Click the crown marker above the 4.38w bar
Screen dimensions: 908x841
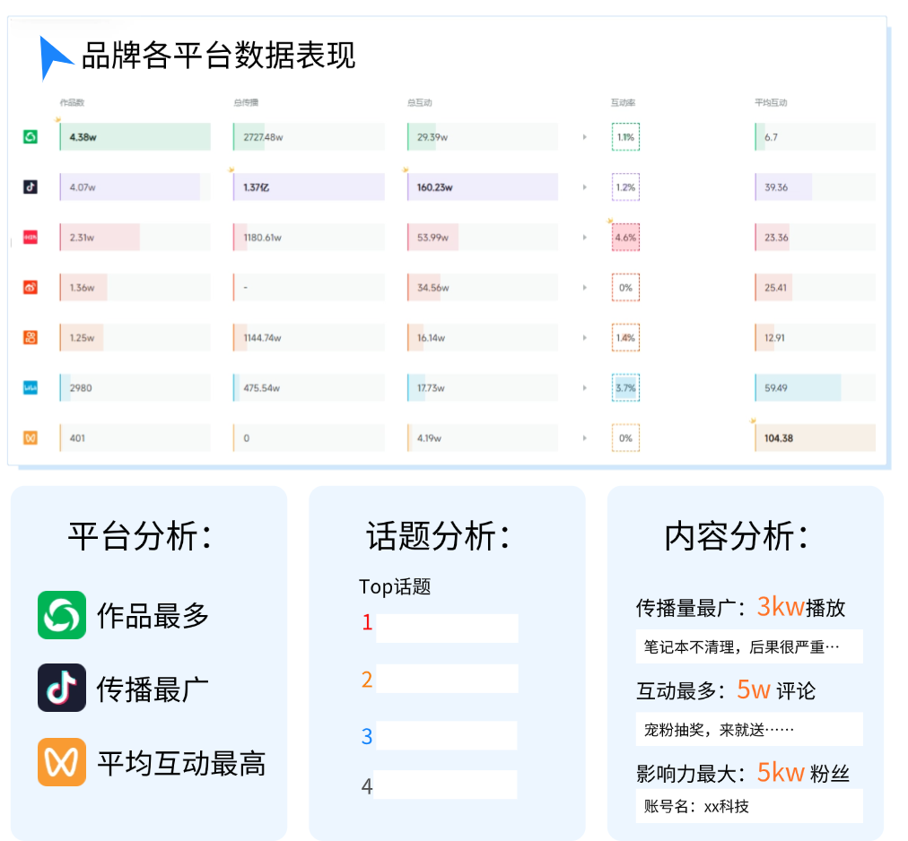pos(57,120)
